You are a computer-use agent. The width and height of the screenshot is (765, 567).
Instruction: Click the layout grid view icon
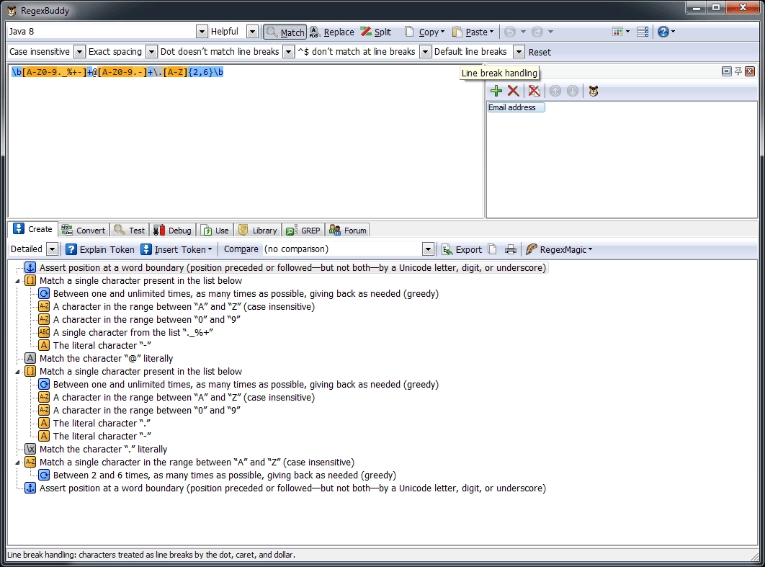[617, 32]
